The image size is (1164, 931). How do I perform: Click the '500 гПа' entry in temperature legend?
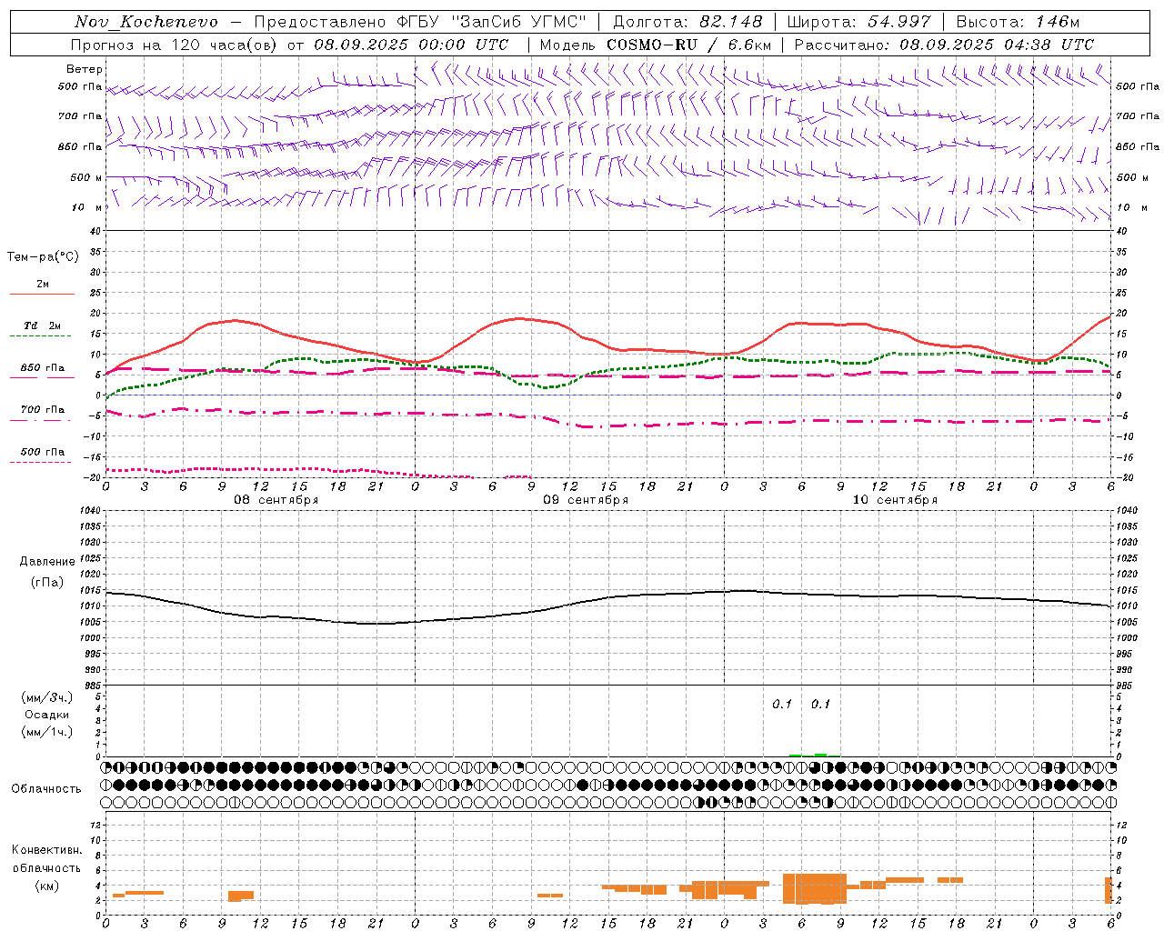click(43, 452)
